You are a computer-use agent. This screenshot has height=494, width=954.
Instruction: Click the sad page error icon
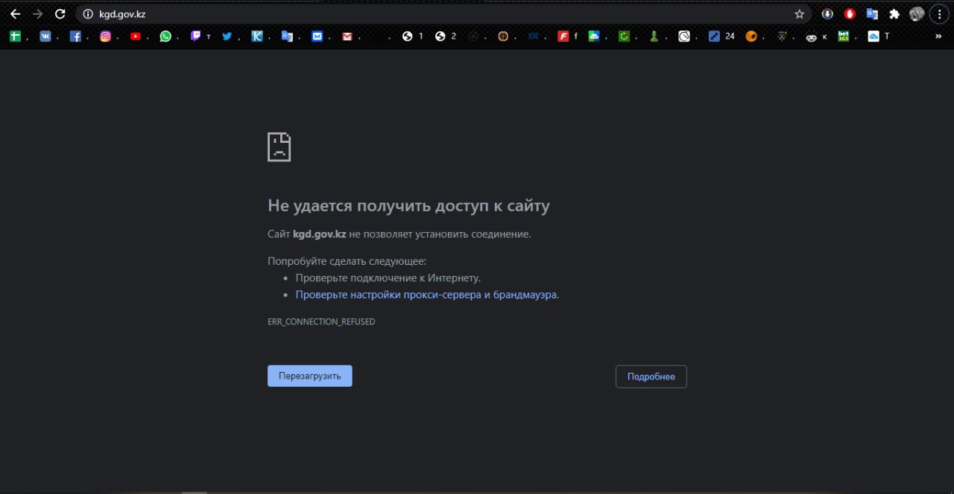coord(279,147)
